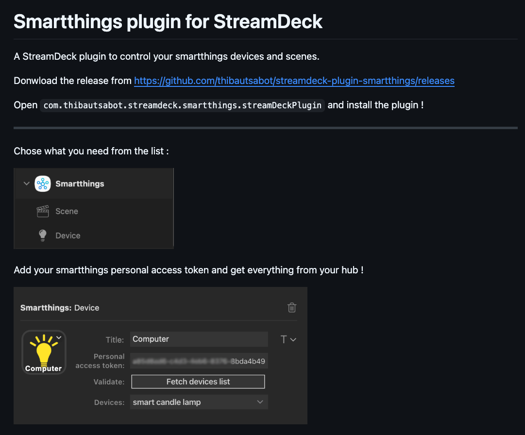Select the Scene action in list
525x435 pixels.
pyautogui.click(x=67, y=211)
